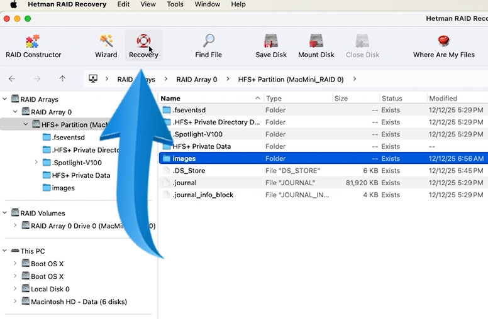Expand the .Spotlight-V100 tree folder

36,162
